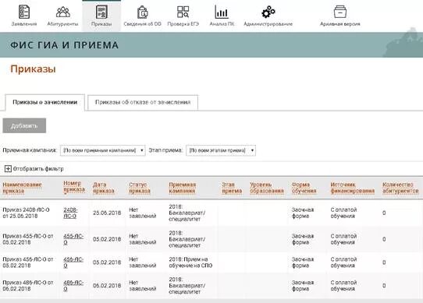Sort by Номер приказа column
The height and width of the screenshot is (303, 423).
74,186
